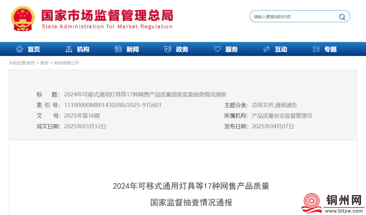The width and height of the screenshot is (366, 215).
Task: Click the national emblem logo
Action: [23, 18]
